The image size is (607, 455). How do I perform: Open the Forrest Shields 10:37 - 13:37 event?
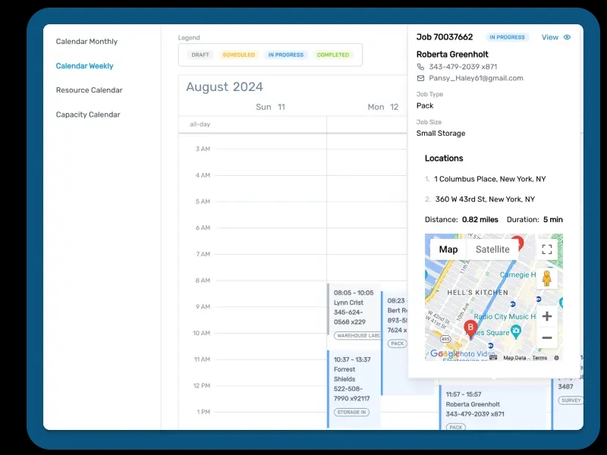coord(354,388)
